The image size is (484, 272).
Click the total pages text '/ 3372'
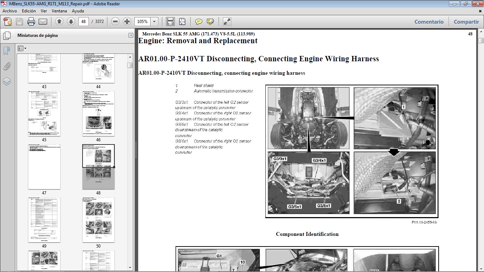[97, 22]
